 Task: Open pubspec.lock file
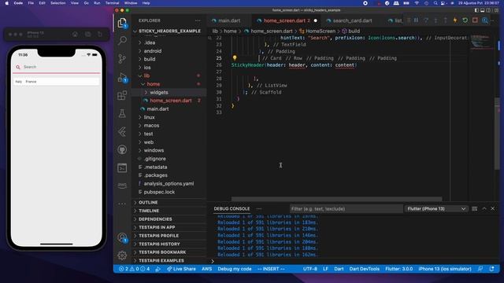point(170,192)
